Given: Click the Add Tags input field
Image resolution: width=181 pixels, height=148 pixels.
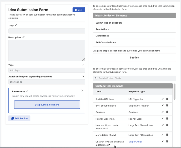Looking at the screenshot, I should [x=47, y=70].
